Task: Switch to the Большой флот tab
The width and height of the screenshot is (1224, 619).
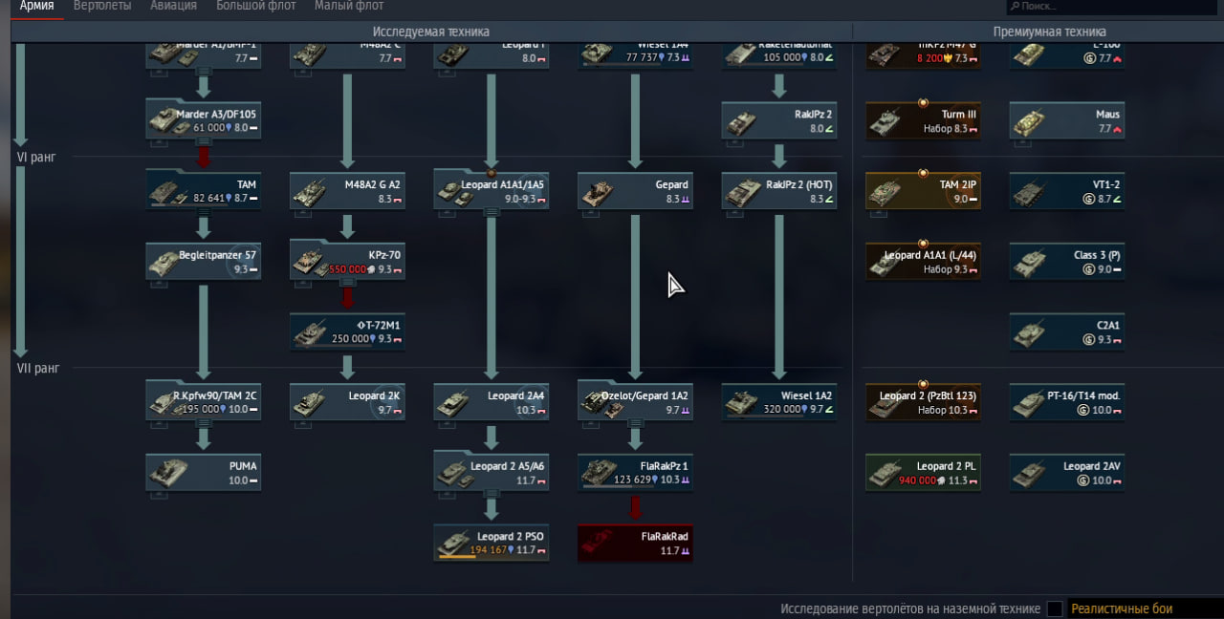Action: coord(256,6)
